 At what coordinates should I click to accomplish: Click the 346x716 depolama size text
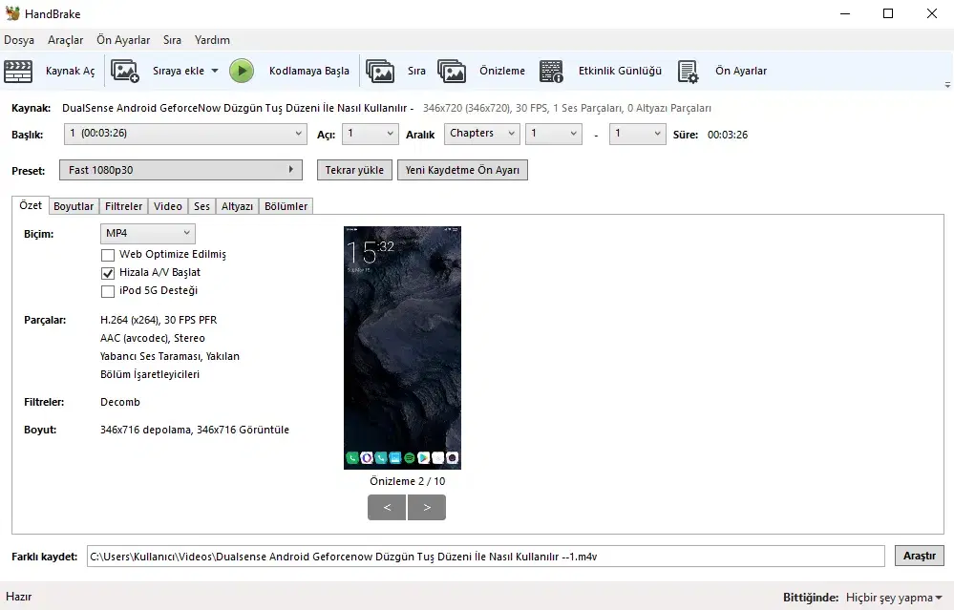click(195, 430)
